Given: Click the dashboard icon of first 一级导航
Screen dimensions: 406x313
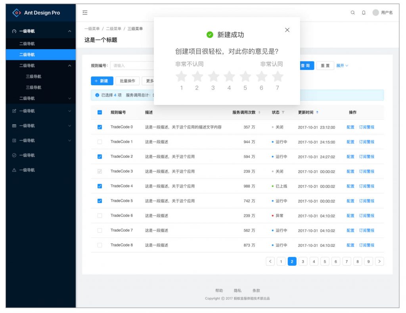Looking at the screenshot, I should [14, 31].
